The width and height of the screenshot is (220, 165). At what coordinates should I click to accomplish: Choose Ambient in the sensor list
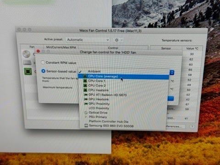click(124, 71)
